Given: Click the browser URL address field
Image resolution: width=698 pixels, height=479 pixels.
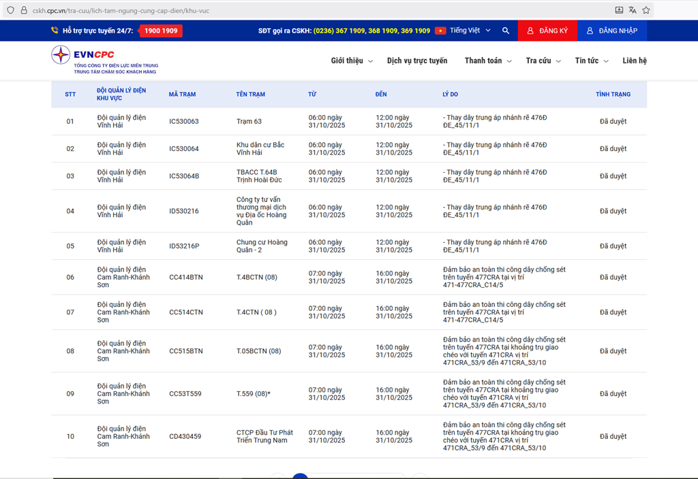Looking at the screenshot, I should click(307, 10).
